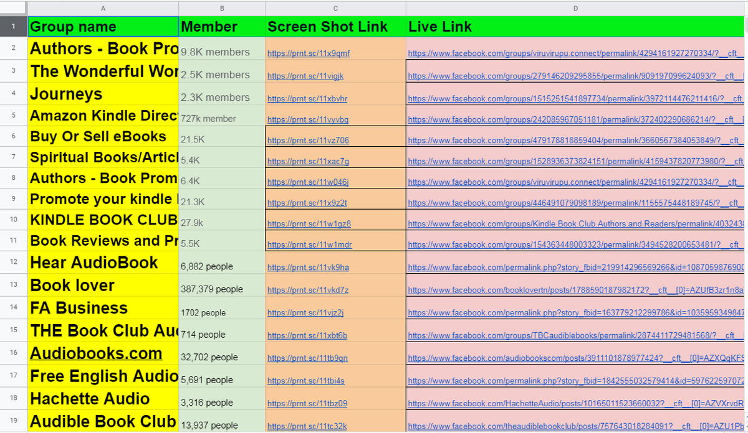Screen dimensions: 748x433
Task: Open screenshot link prnt.sc/11tb9qn
Action: (x=307, y=358)
